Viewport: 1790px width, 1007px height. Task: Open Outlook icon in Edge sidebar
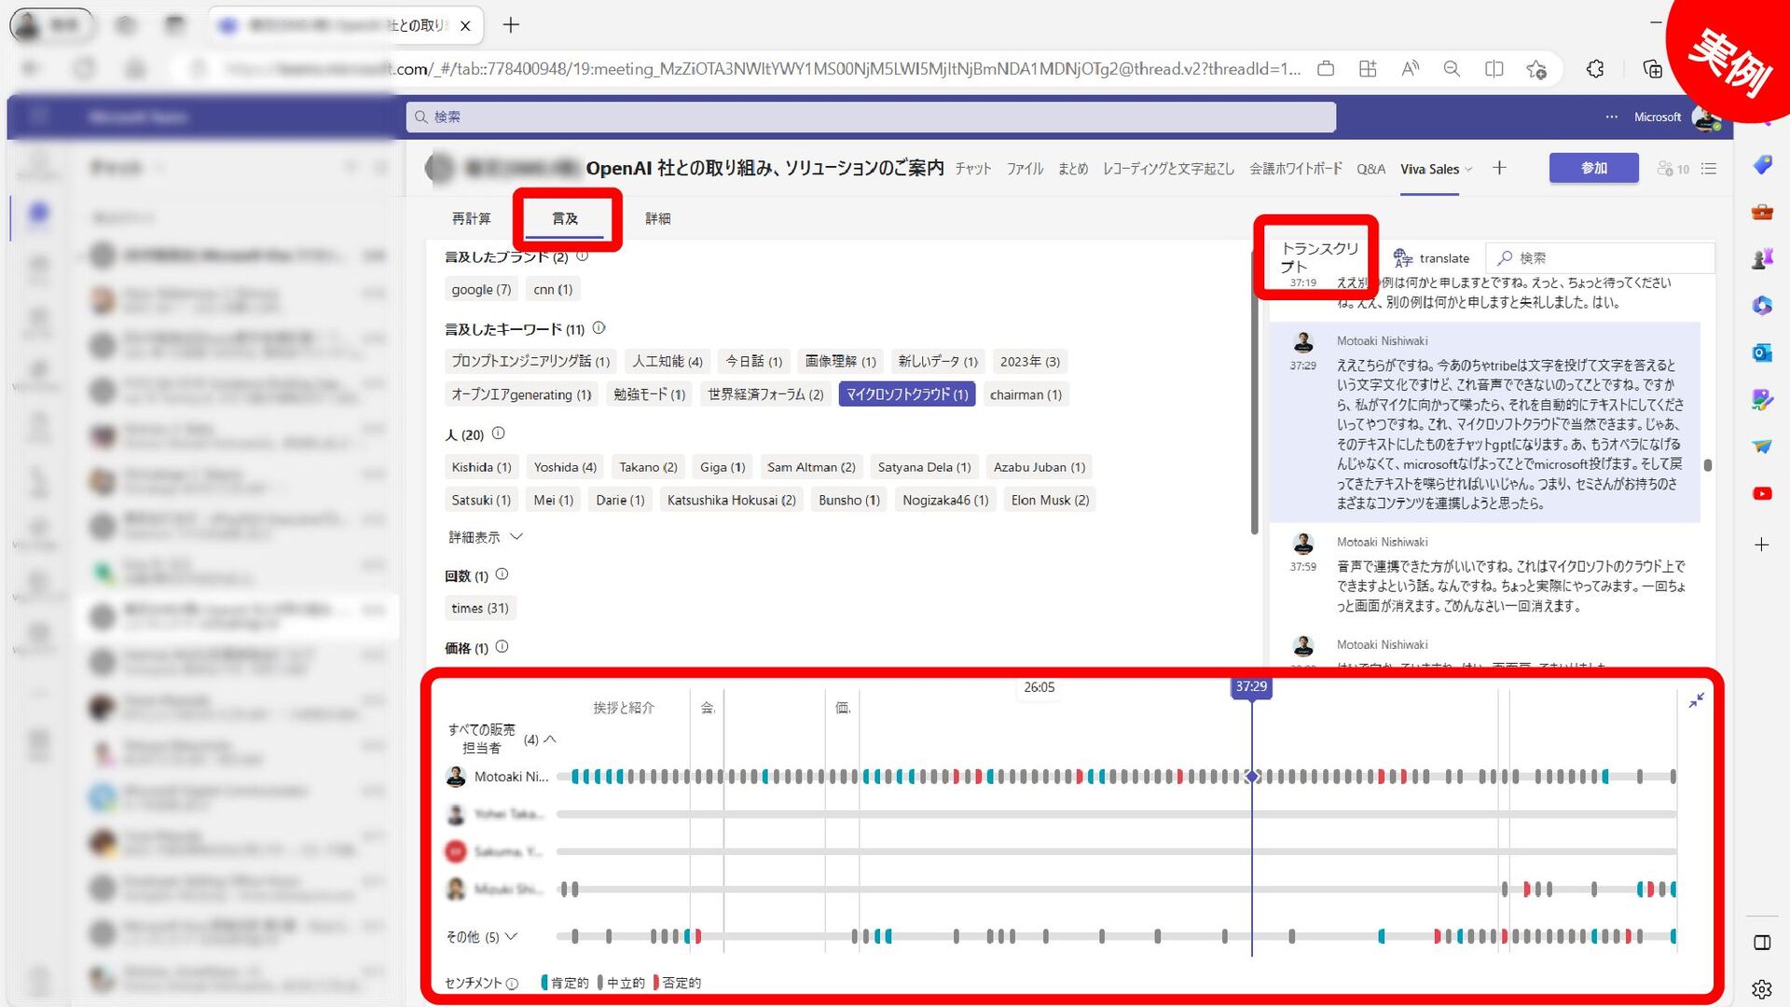[x=1761, y=352]
